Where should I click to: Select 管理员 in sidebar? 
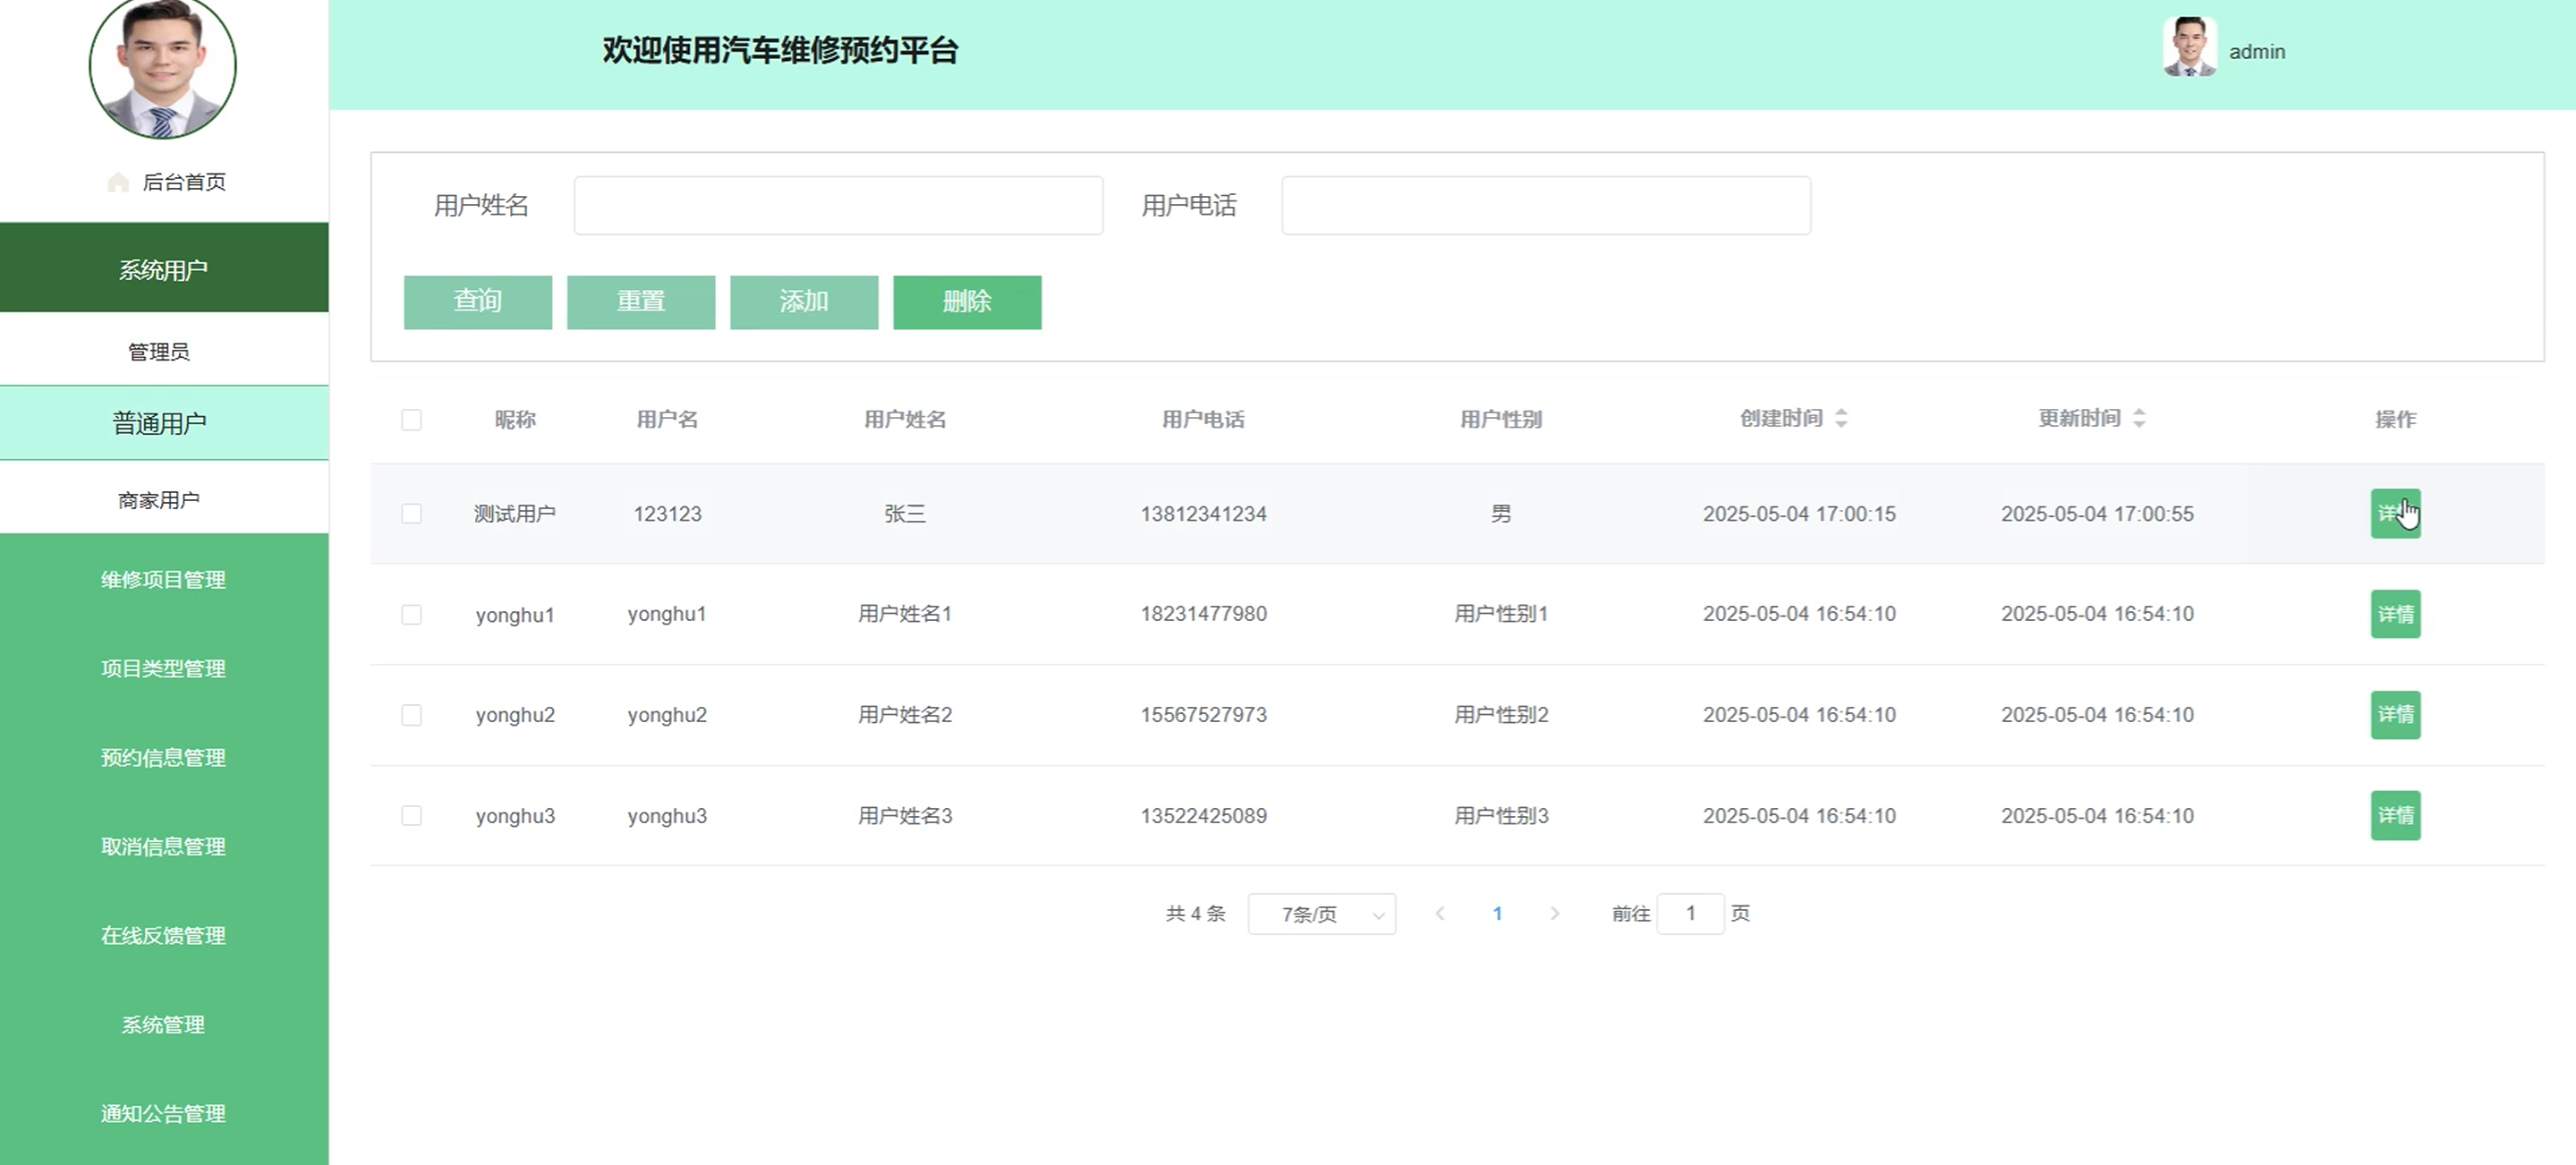tap(160, 352)
